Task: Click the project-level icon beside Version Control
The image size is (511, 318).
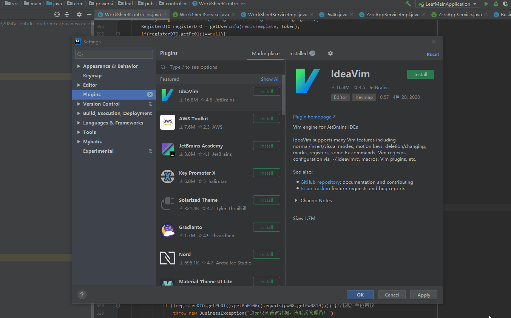Action: coord(151,104)
